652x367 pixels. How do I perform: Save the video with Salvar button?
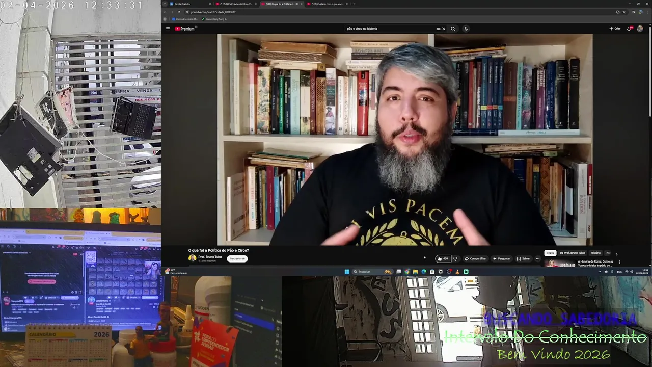(523, 258)
